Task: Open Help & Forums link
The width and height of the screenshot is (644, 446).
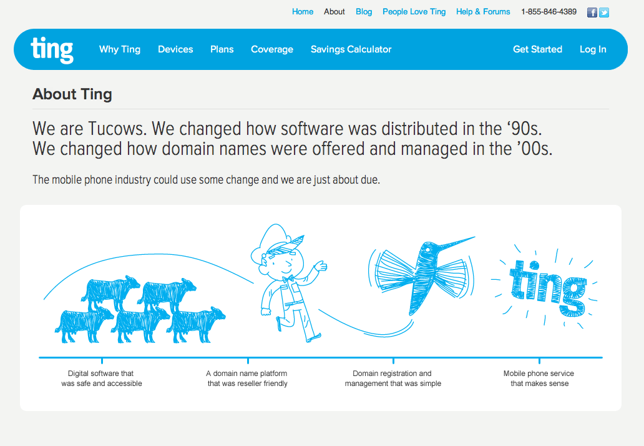Action: click(x=483, y=12)
